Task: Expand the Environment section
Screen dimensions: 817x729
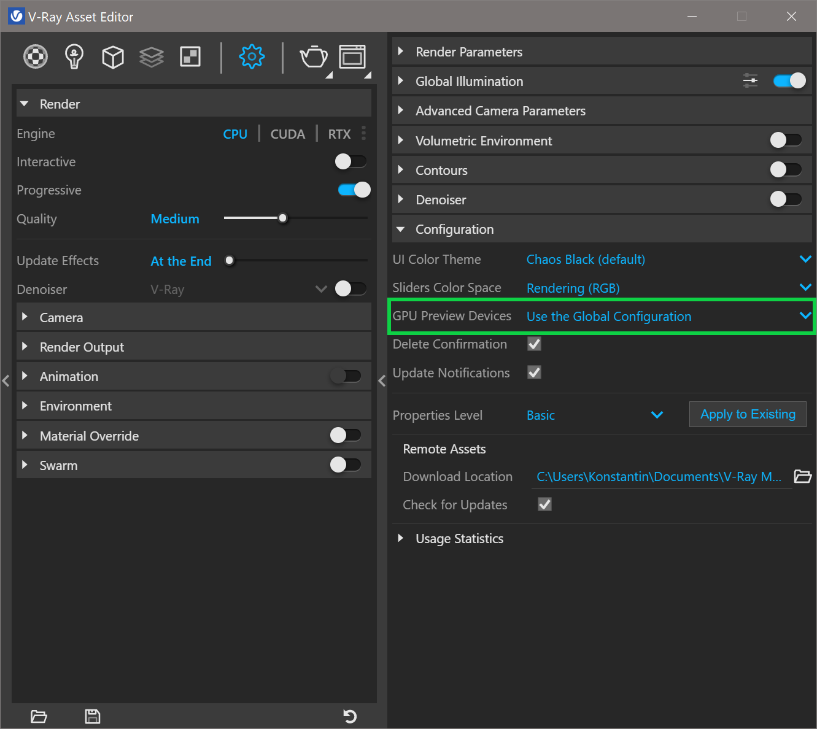Action: 194,406
